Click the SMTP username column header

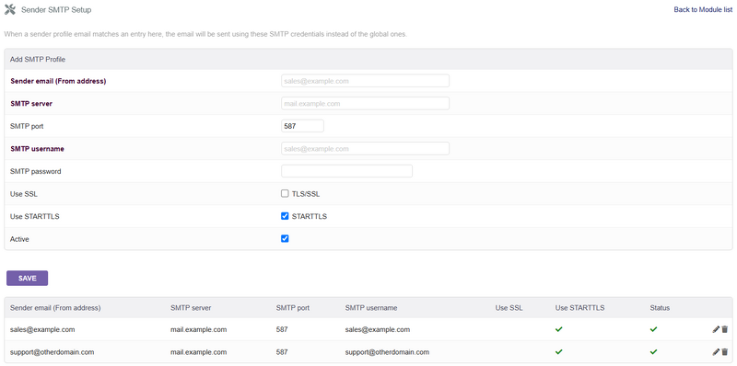pyautogui.click(x=371, y=308)
